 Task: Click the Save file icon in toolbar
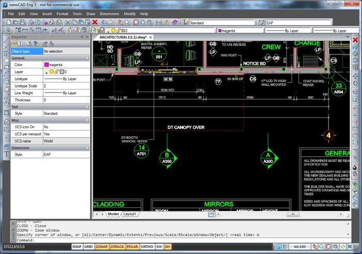[x=22, y=22]
